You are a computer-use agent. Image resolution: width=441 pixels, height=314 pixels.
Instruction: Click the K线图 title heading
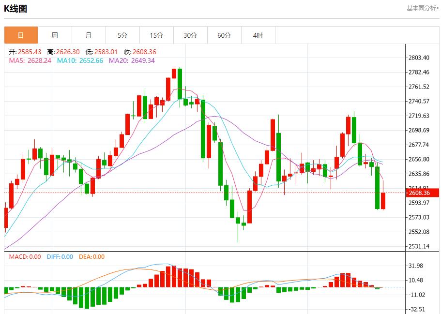(x=15, y=9)
